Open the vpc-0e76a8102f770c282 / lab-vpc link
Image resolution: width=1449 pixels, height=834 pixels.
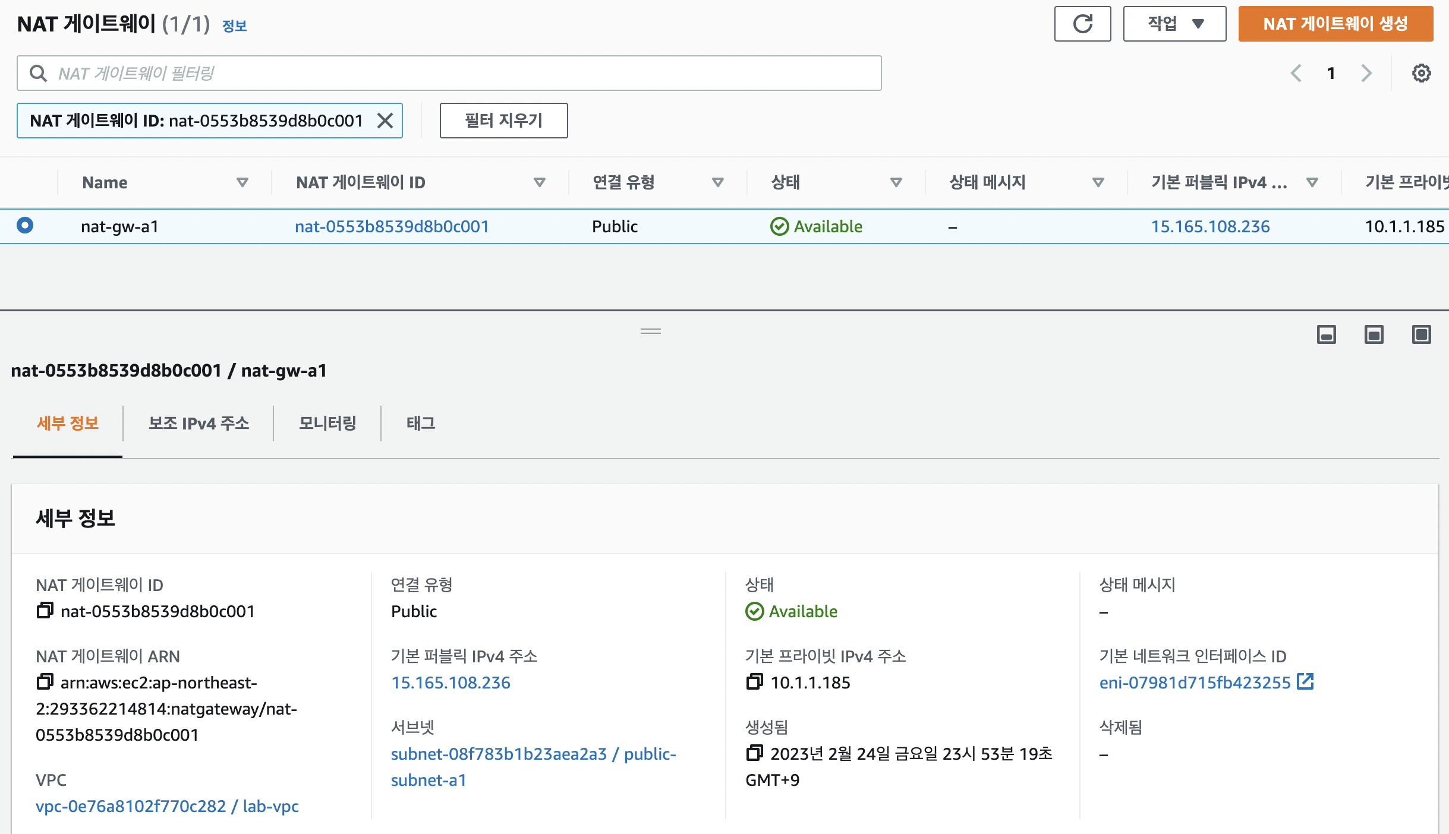pyautogui.click(x=167, y=806)
